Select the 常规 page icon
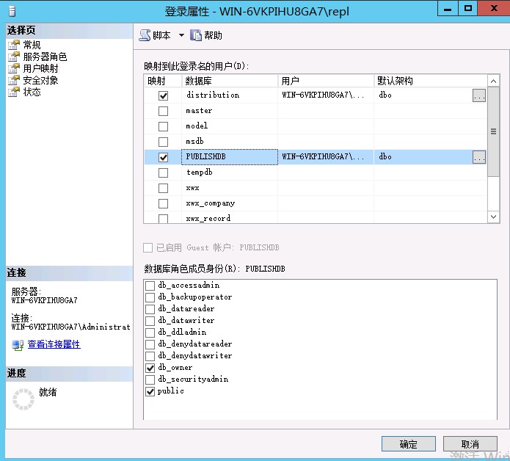Viewport: 510px width, 461px height. [x=14, y=45]
